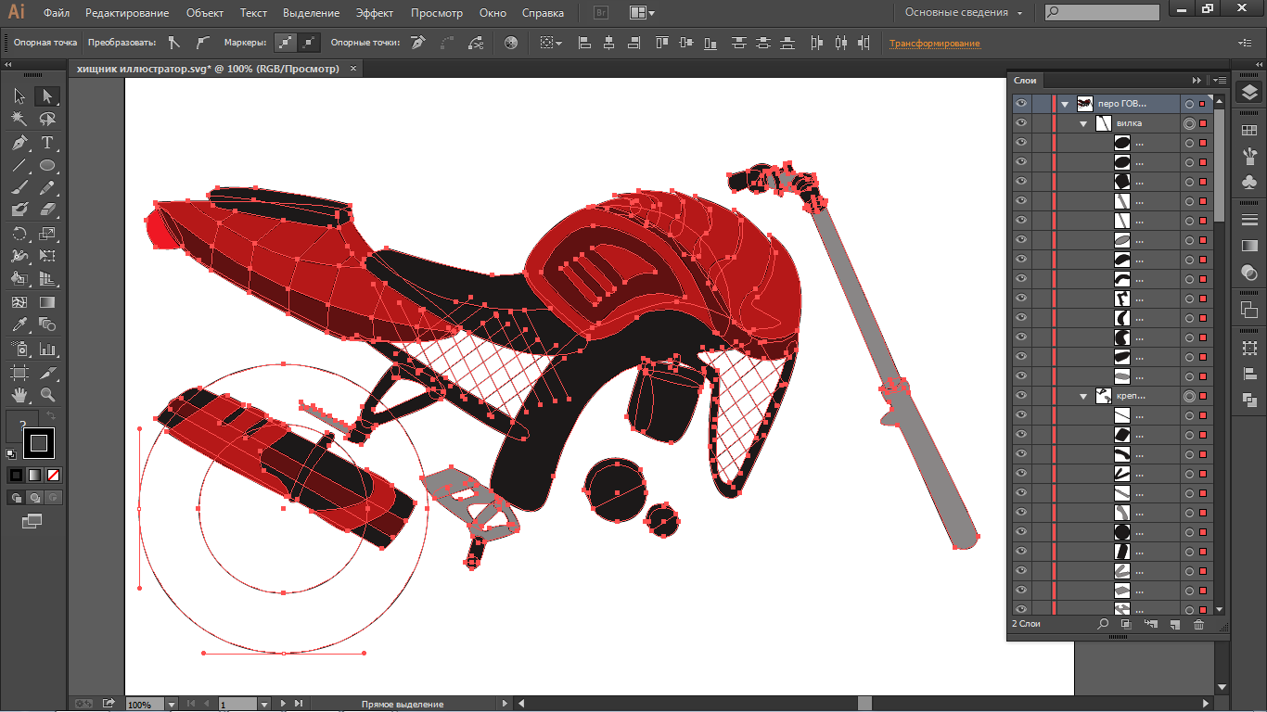Select the Free Transform tool

(x=47, y=256)
